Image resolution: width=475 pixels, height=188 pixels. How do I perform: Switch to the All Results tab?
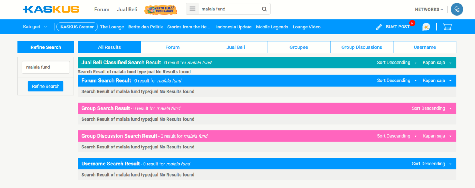point(109,47)
